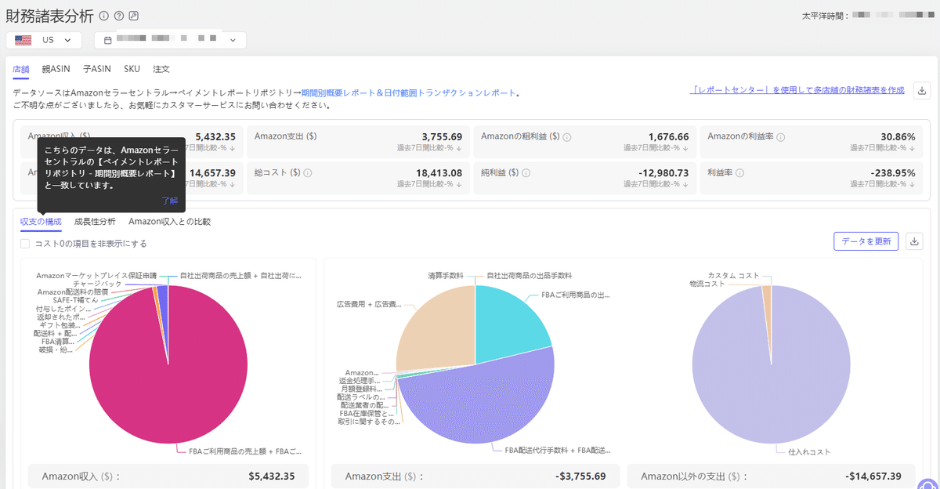Switch to the 子ASIN tab
This screenshot has width=940, height=489.
[97, 69]
